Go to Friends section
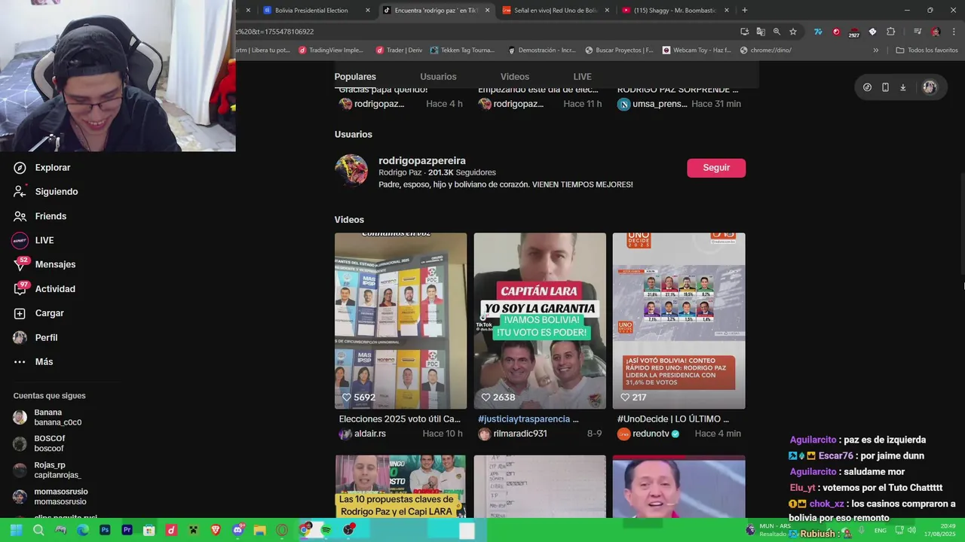 [40, 216]
